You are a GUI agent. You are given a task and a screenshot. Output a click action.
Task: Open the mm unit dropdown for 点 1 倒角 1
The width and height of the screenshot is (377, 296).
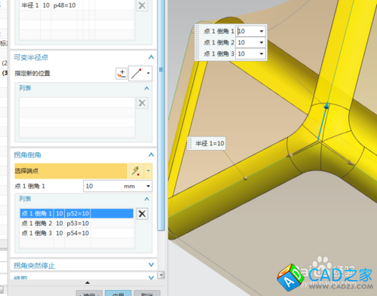149,186
